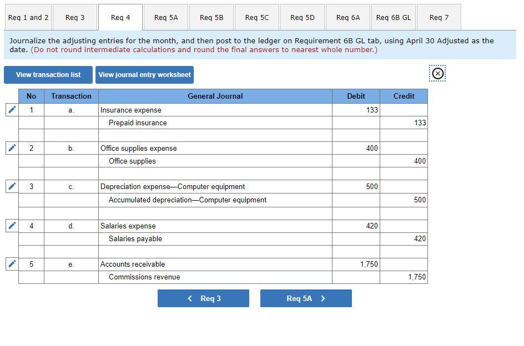Click the pencil icon beside entry 1
The width and height of the screenshot is (524, 346).
point(11,109)
